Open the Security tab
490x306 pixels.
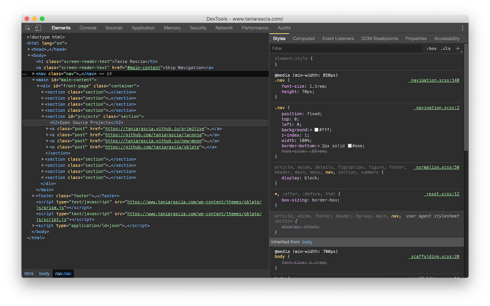pyautogui.click(x=198, y=28)
